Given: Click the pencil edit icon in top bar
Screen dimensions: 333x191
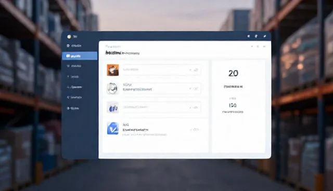Looking at the screenshot, I should point(265,36).
